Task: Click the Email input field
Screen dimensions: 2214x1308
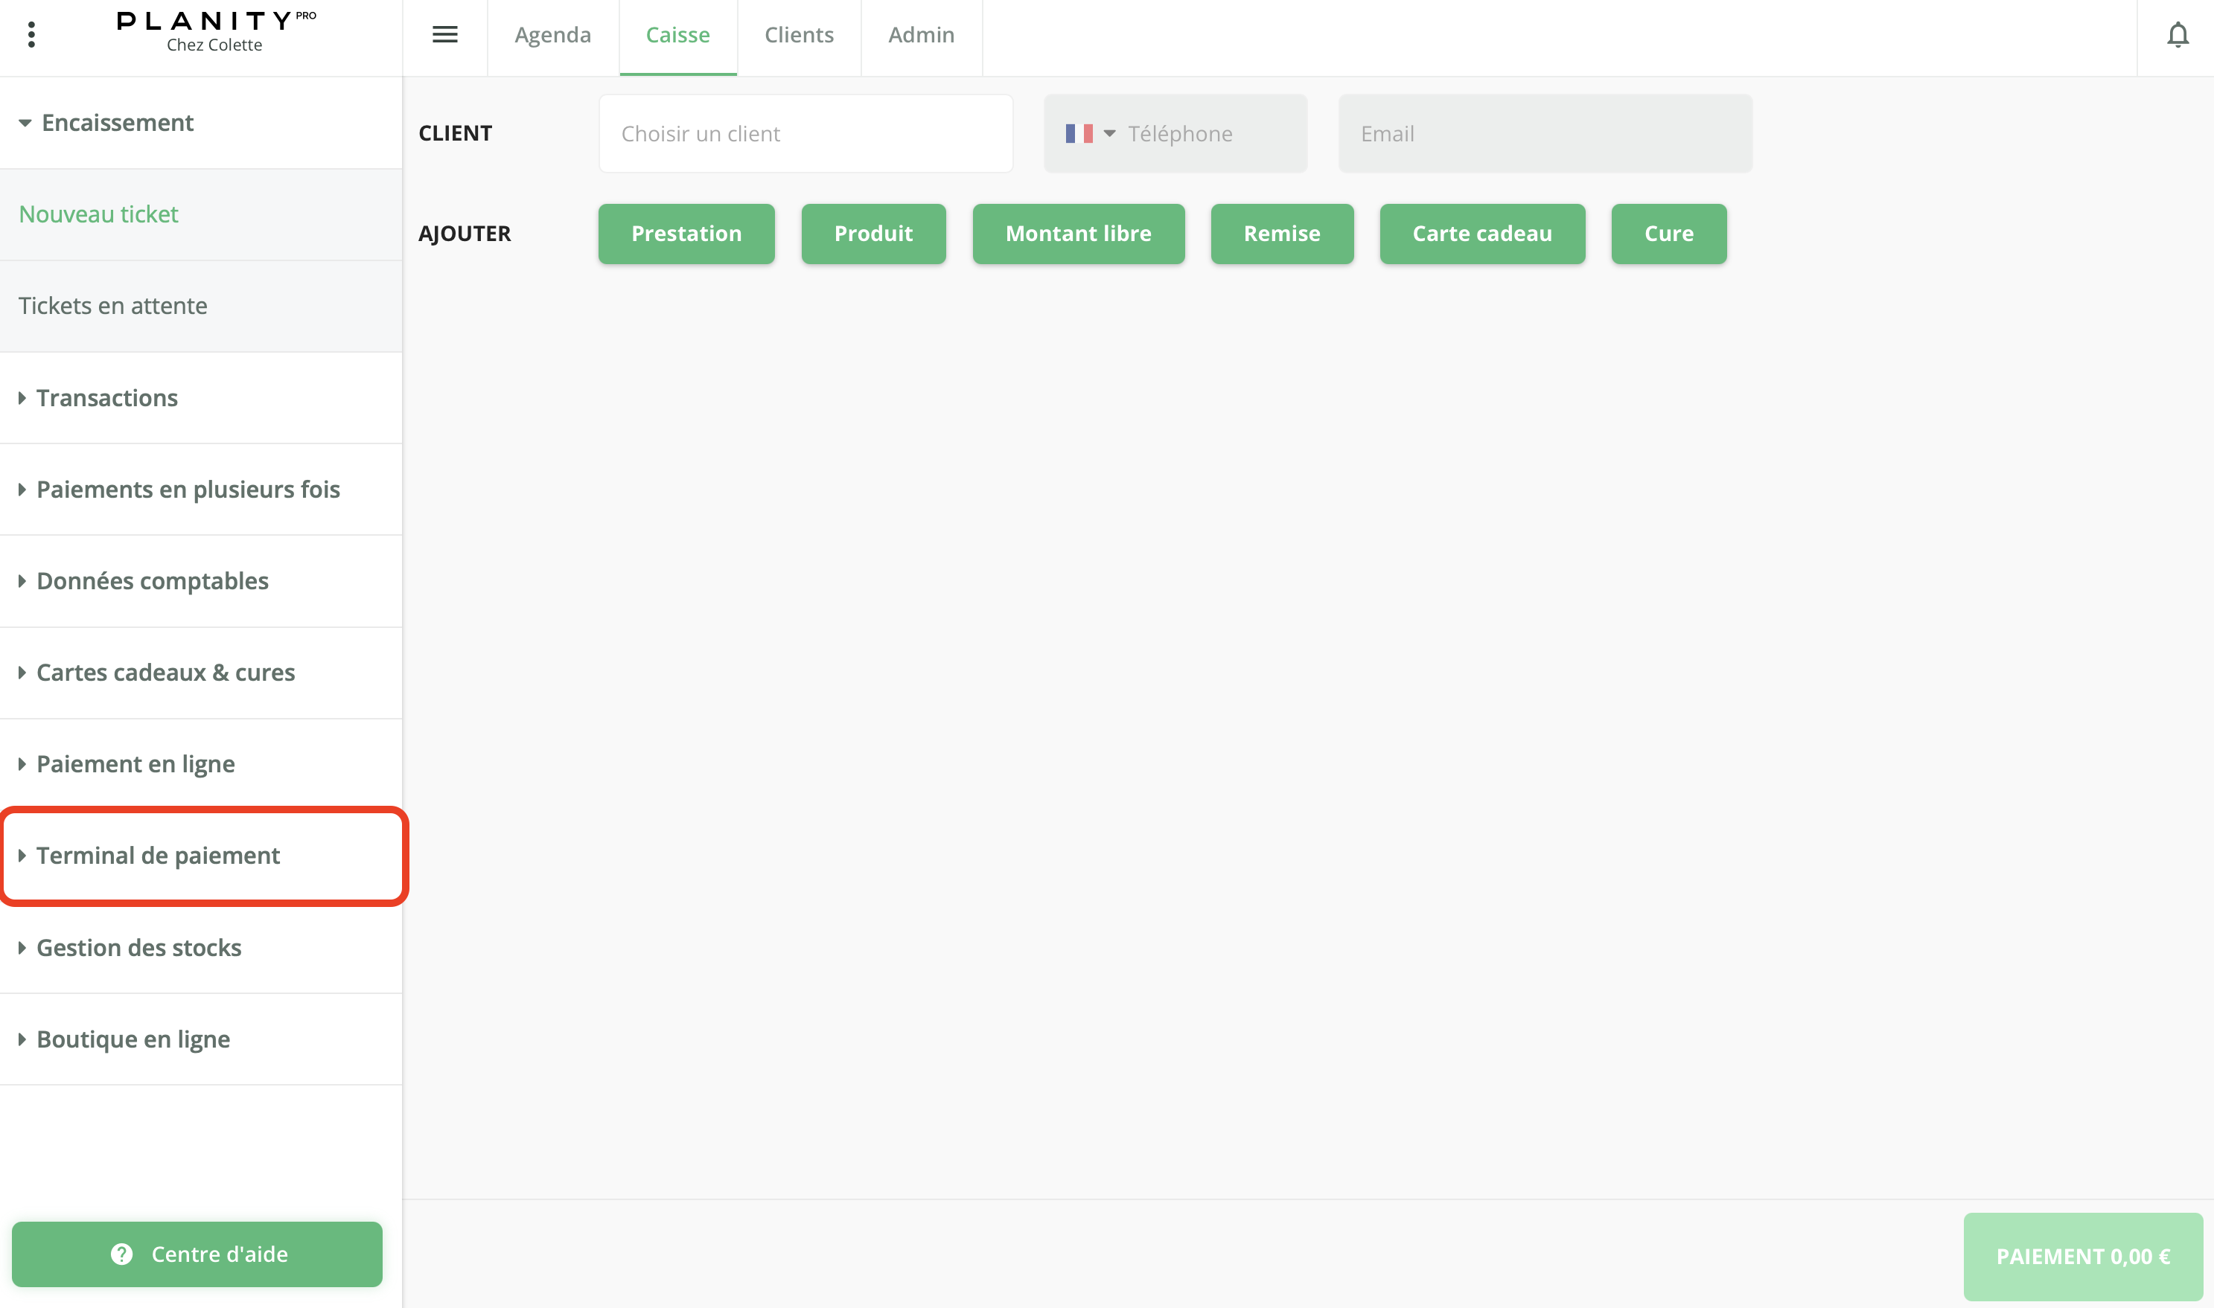Action: (x=1544, y=134)
